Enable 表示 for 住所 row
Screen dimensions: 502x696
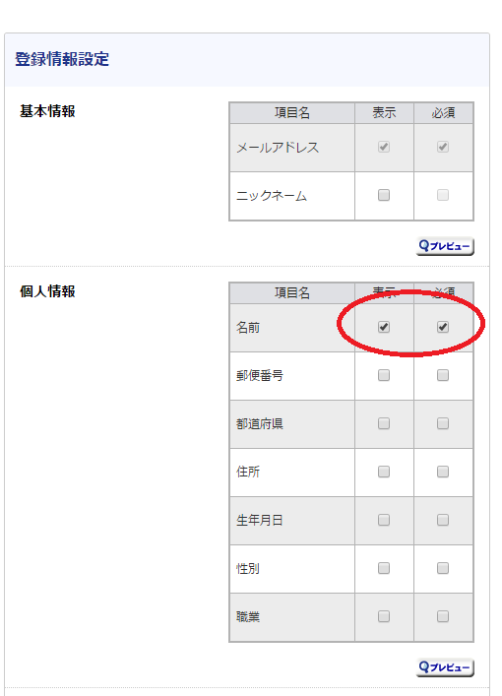coord(384,472)
